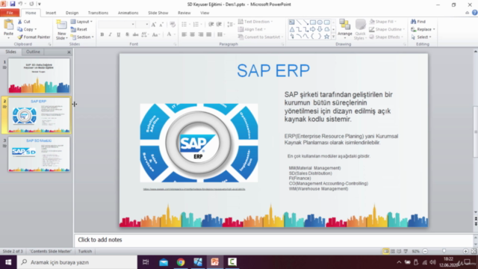Open Shape Effects dropdown
Image resolution: width=478 pixels, height=269 pixels.
tap(386, 37)
